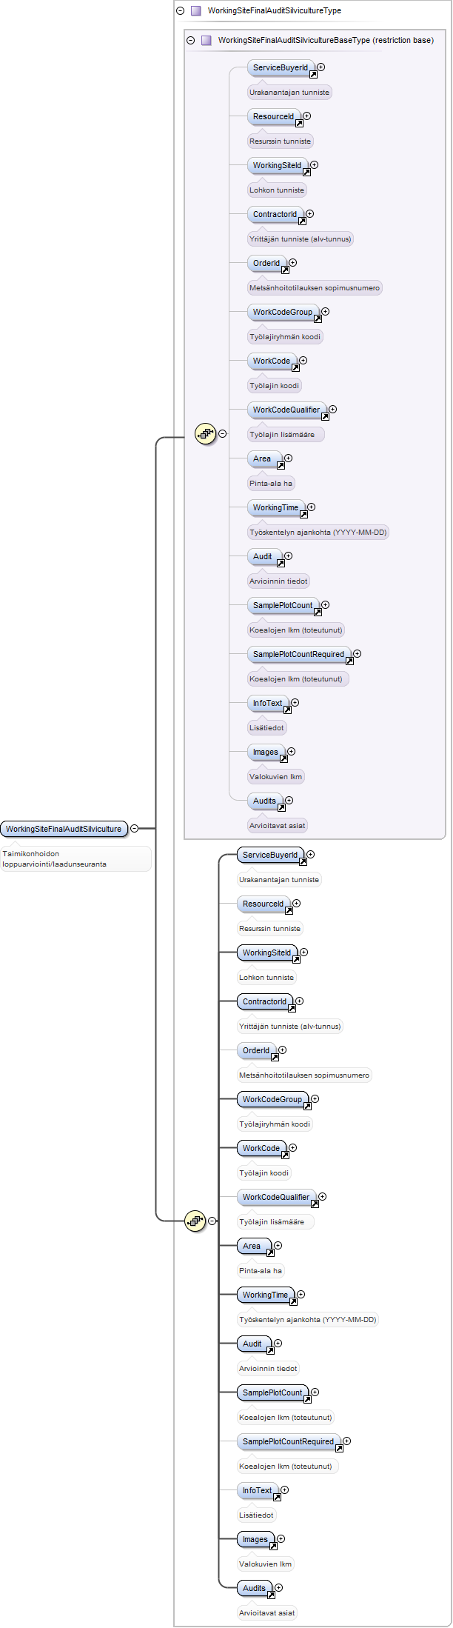This screenshot has width=453, height=1628.
Task: Expand Audit plus in the lower sequence
Action: click(278, 1344)
